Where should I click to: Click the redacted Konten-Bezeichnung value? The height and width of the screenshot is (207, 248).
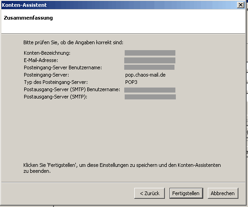(150, 53)
